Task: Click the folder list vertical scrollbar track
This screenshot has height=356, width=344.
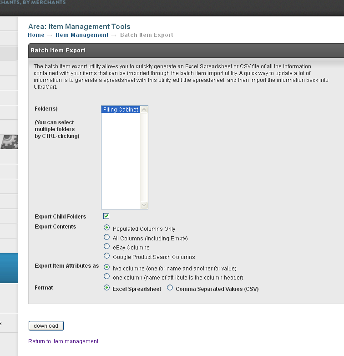Action: (x=144, y=158)
